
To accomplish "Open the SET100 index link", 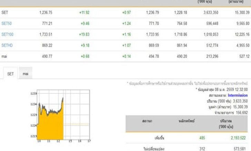I will coord(7,34).
